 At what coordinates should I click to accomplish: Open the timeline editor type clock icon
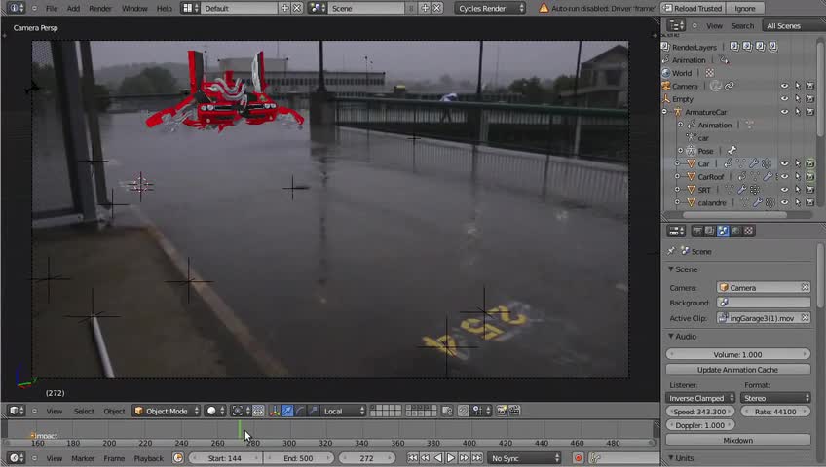click(x=15, y=458)
